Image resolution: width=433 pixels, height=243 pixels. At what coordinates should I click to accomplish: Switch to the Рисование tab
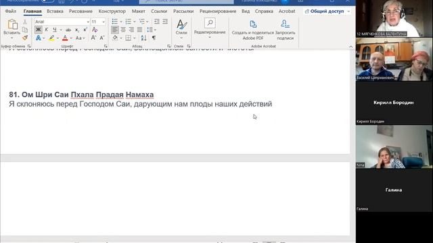click(x=81, y=11)
